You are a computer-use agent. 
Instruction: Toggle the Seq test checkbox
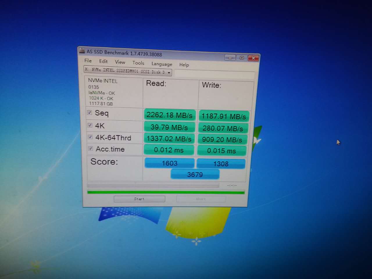[90, 112]
